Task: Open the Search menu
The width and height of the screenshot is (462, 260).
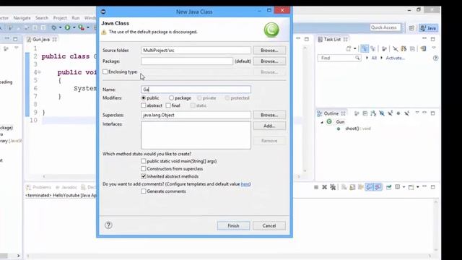Action: pyautogui.click(x=42, y=18)
